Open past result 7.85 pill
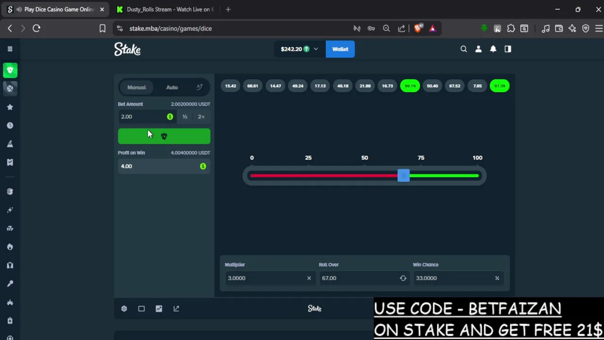Image resolution: width=604 pixels, height=340 pixels. click(478, 86)
